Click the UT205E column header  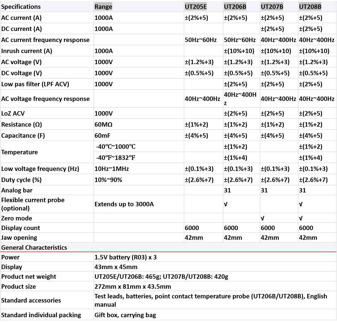(196, 7)
